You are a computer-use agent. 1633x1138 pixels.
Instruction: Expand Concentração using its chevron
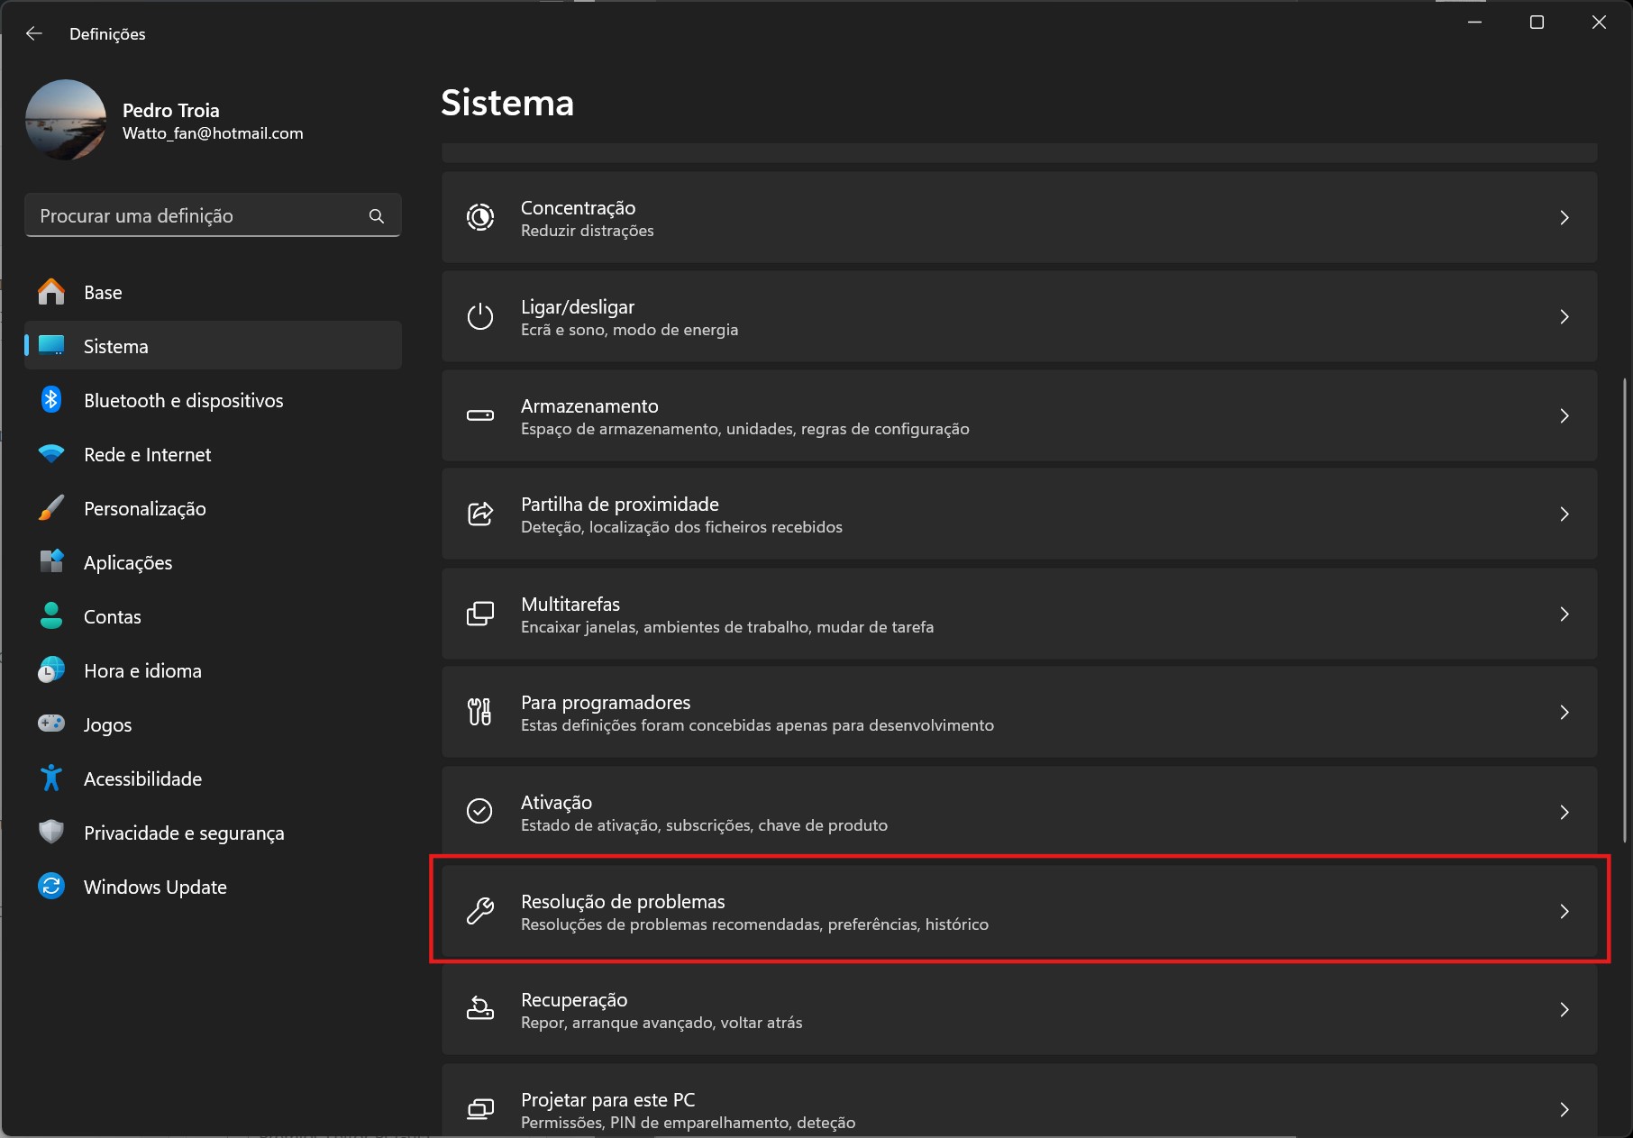pos(1565,217)
